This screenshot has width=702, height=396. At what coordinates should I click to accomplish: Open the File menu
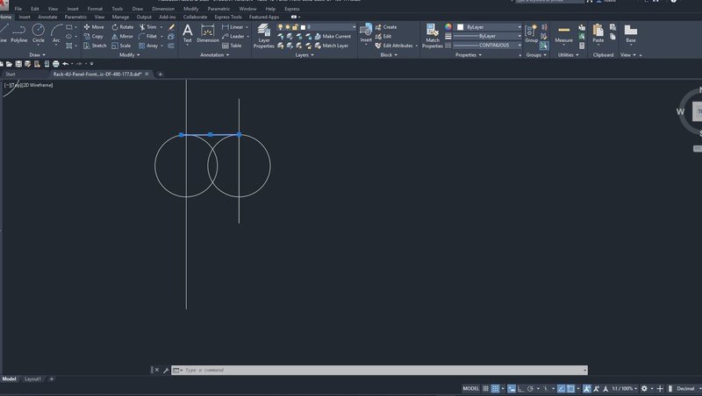[18, 9]
